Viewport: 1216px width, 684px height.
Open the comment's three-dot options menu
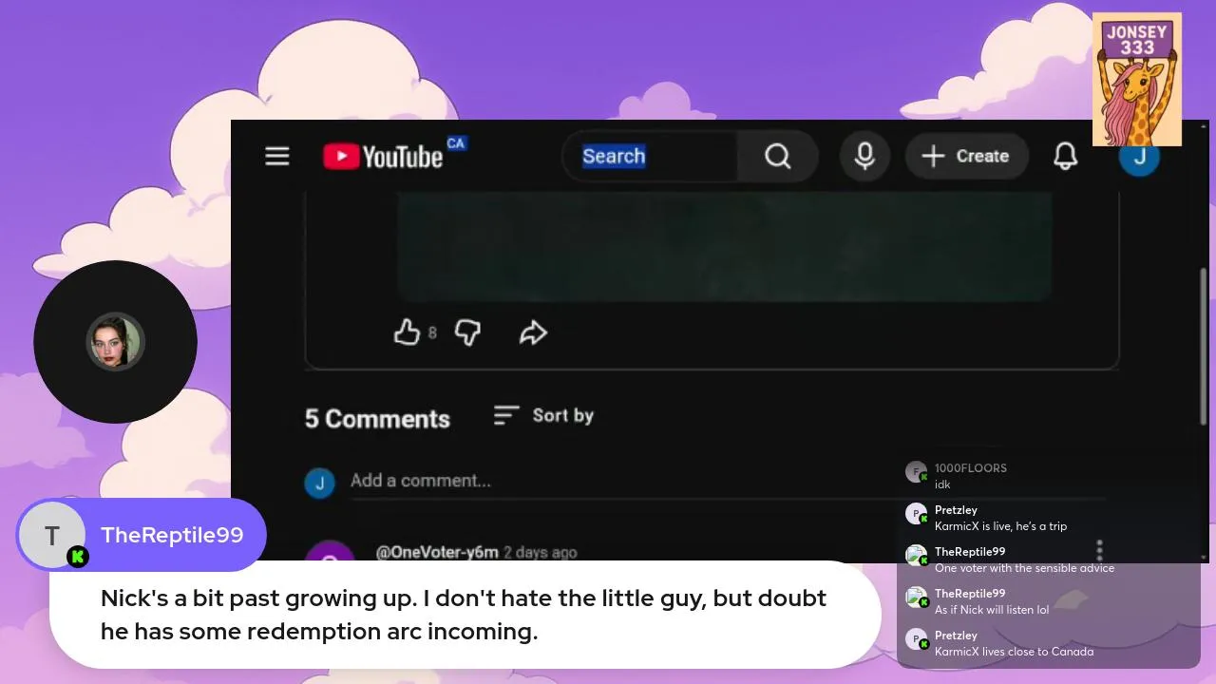tap(1099, 550)
